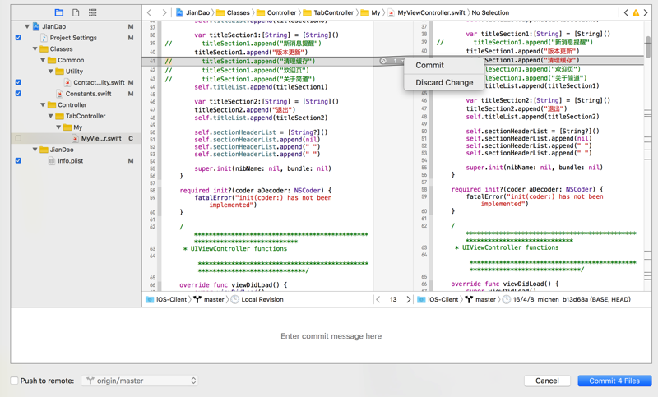
Task: Go to the next change with right arrow
Action: pyautogui.click(x=408, y=300)
